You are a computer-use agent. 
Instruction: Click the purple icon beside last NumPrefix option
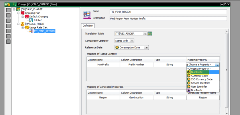point(189,90)
